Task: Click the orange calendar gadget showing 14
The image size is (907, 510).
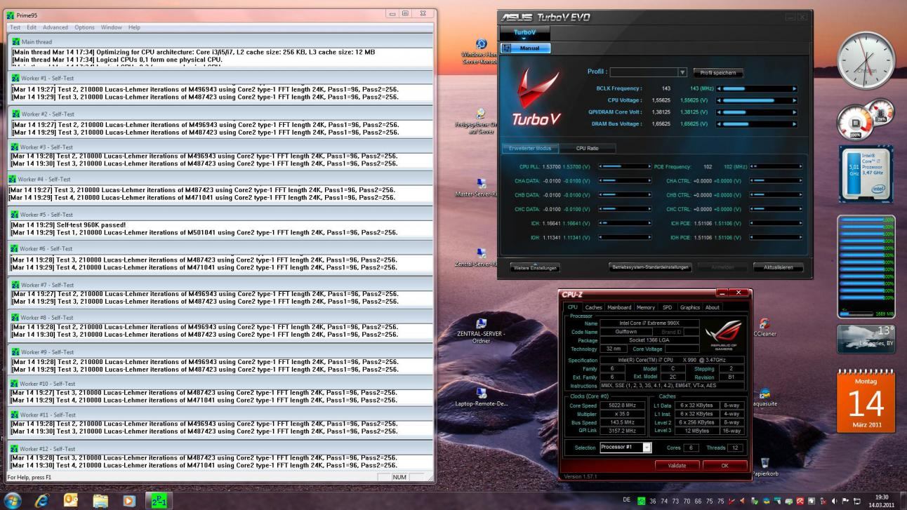Action: (x=866, y=402)
